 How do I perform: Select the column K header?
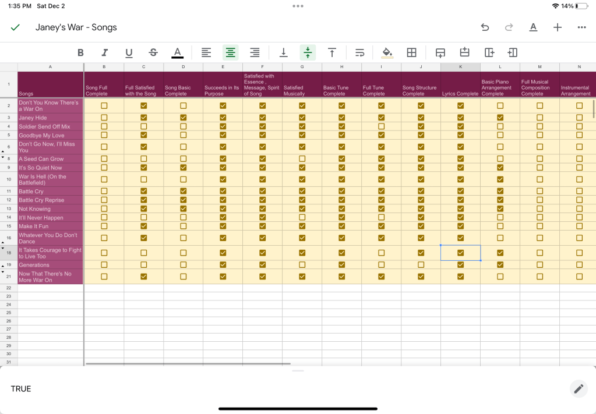[x=460, y=67]
